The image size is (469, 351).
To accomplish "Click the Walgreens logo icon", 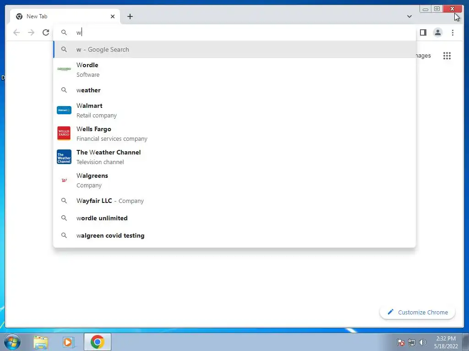I will click(x=64, y=180).
